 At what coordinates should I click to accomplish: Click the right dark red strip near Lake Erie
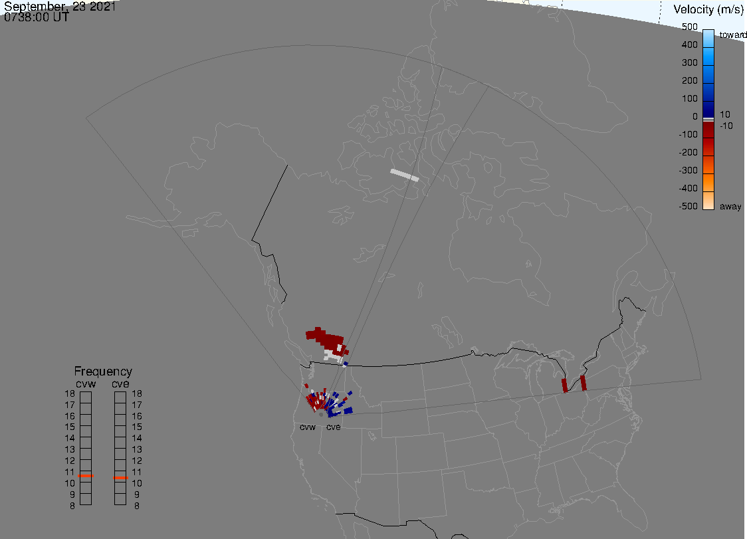click(x=583, y=383)
